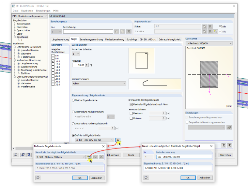Open the Hilfe menu

click(x=56, y=11)
